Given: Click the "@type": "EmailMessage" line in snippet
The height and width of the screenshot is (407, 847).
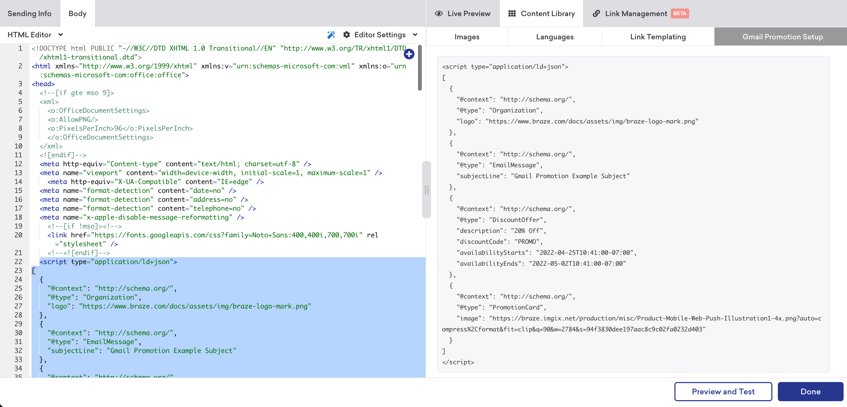Looking at the screenshot, I should coord(500,165).
